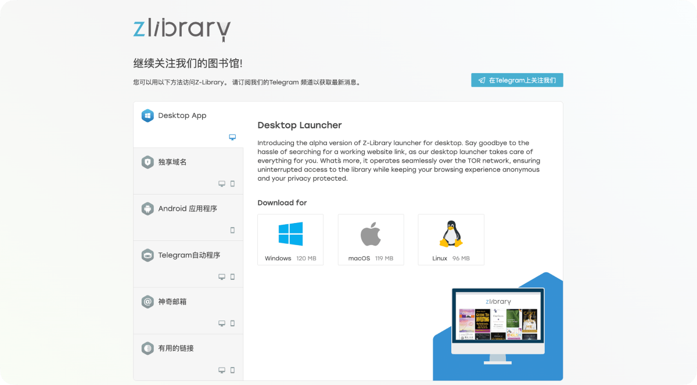Click the 继续关注我们的图书馆! heading
697x385 pixels.
188,63
